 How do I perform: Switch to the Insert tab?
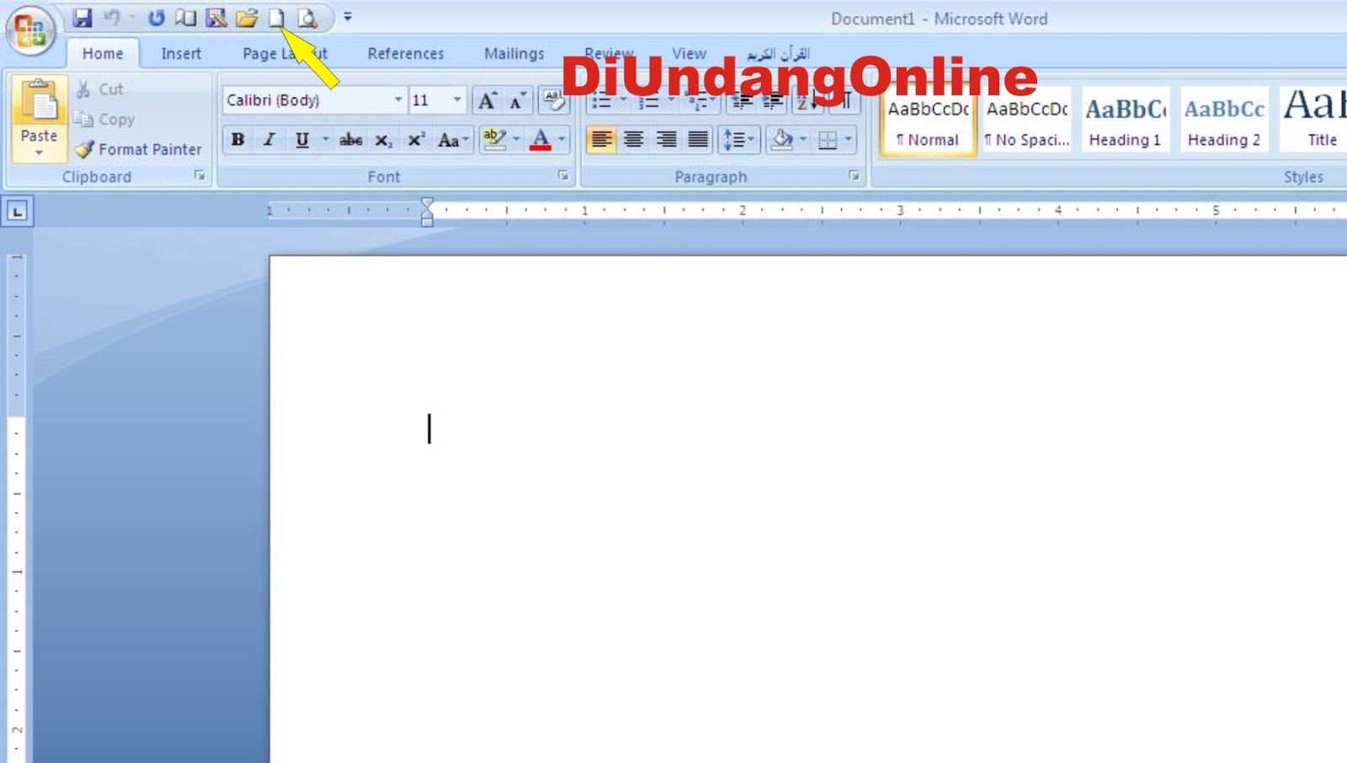(x=181, y=53)
